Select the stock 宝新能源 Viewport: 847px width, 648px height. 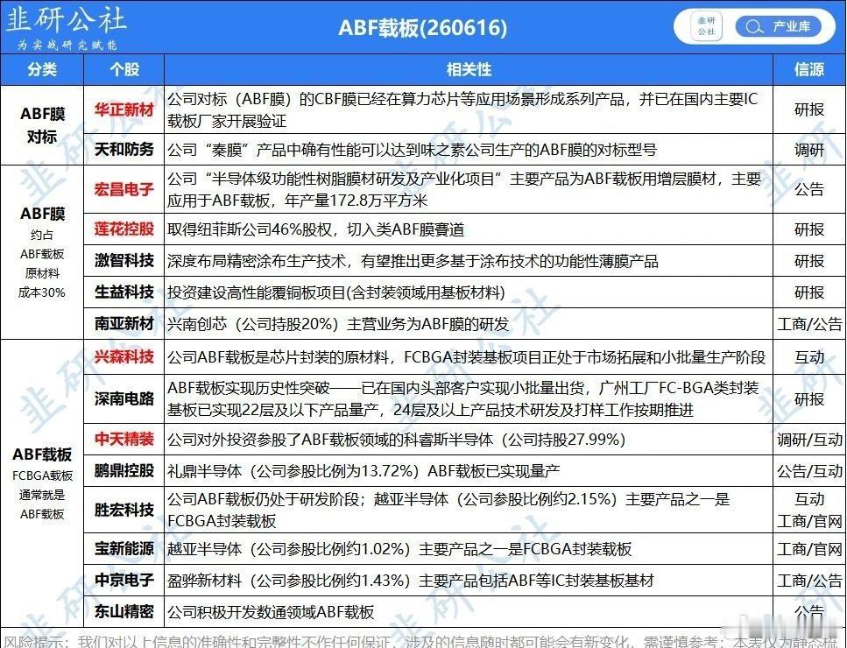124,549
